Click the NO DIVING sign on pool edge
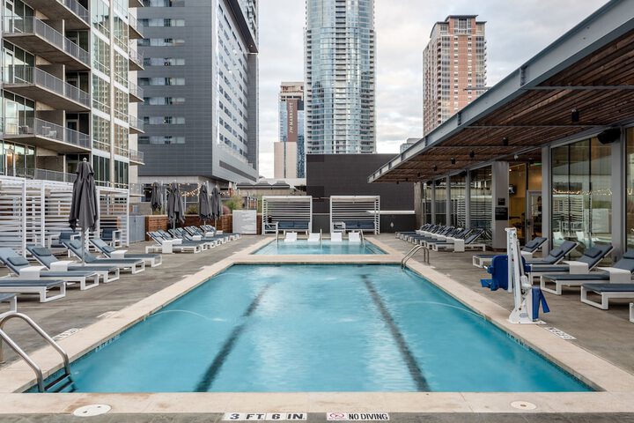This screenshot has height=423, width=634. click(x=358, y=416)
